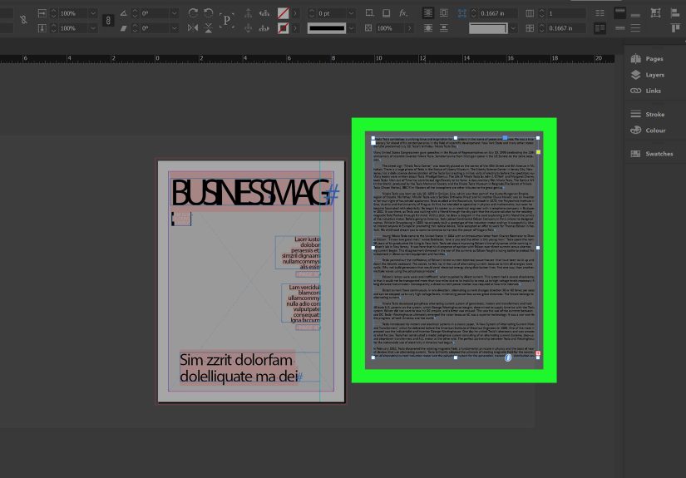Enable Wrap around bounding box

[x=444, y=13]
